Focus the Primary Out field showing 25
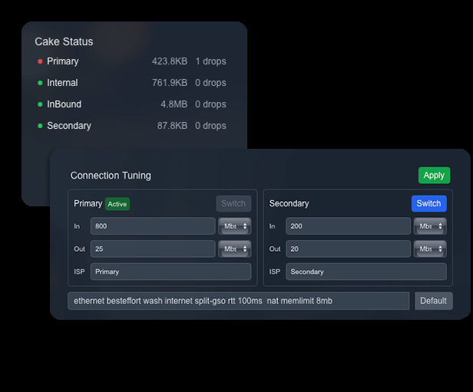 (152, 249)
